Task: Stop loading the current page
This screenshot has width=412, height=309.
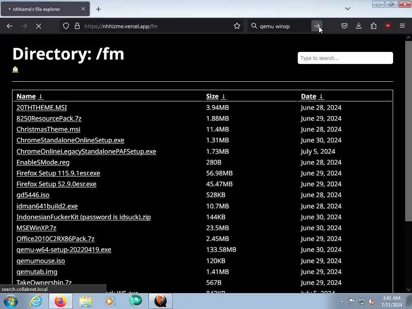Action: [38, 26]
